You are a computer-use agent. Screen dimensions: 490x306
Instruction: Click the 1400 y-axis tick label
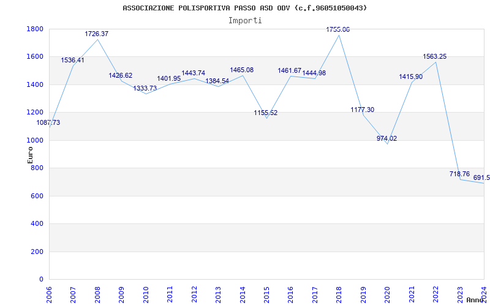[x=35, y=84]
